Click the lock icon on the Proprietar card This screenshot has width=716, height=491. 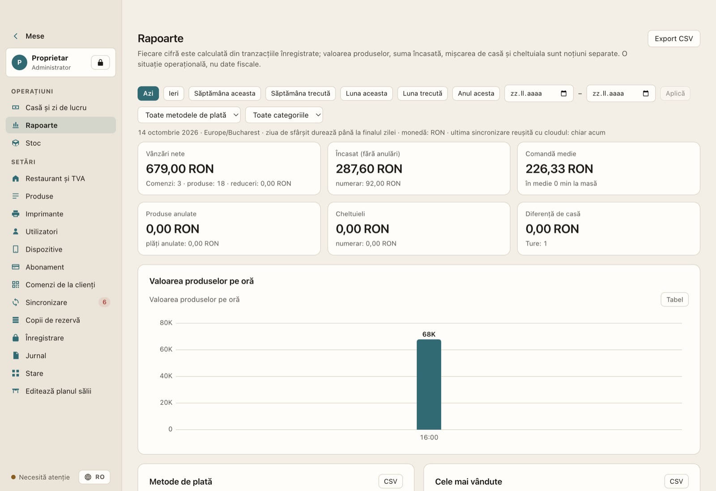(100, 63)
